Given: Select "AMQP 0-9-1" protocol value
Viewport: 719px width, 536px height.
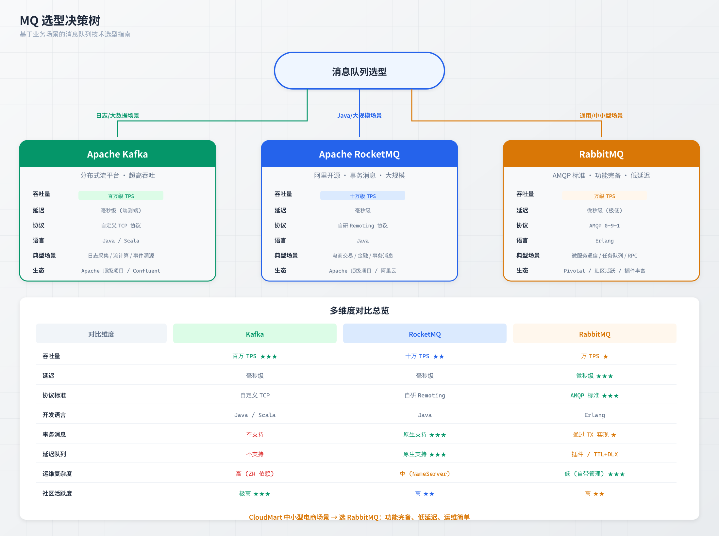Looking at the screenshot, I should click(x=605, y=226).
